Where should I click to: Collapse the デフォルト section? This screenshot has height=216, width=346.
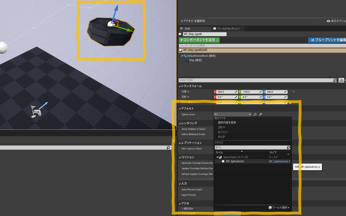click(180, 109)
